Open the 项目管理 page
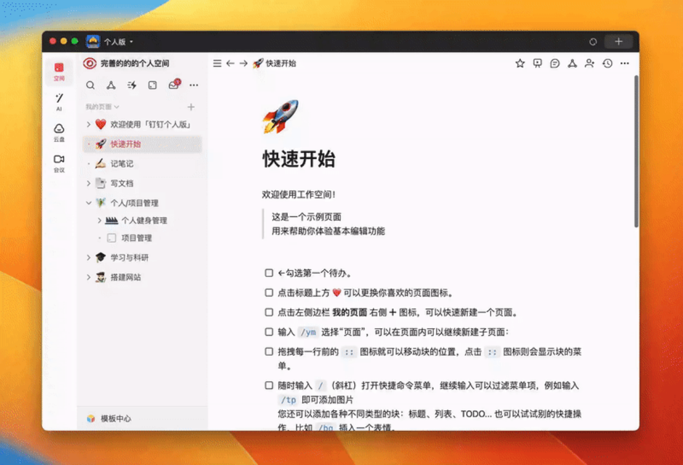683x465 pixels. point(138,238)
